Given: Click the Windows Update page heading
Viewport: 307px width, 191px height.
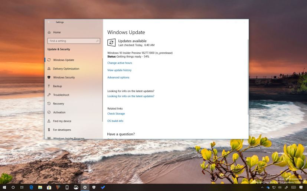Looking at the screenshot, I should (126, 33).
